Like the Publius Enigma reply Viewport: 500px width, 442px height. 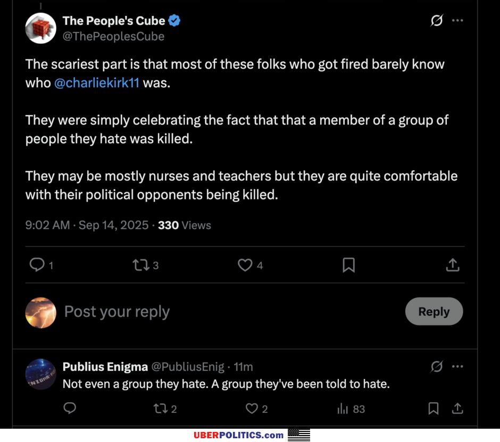tap(252, 408)
